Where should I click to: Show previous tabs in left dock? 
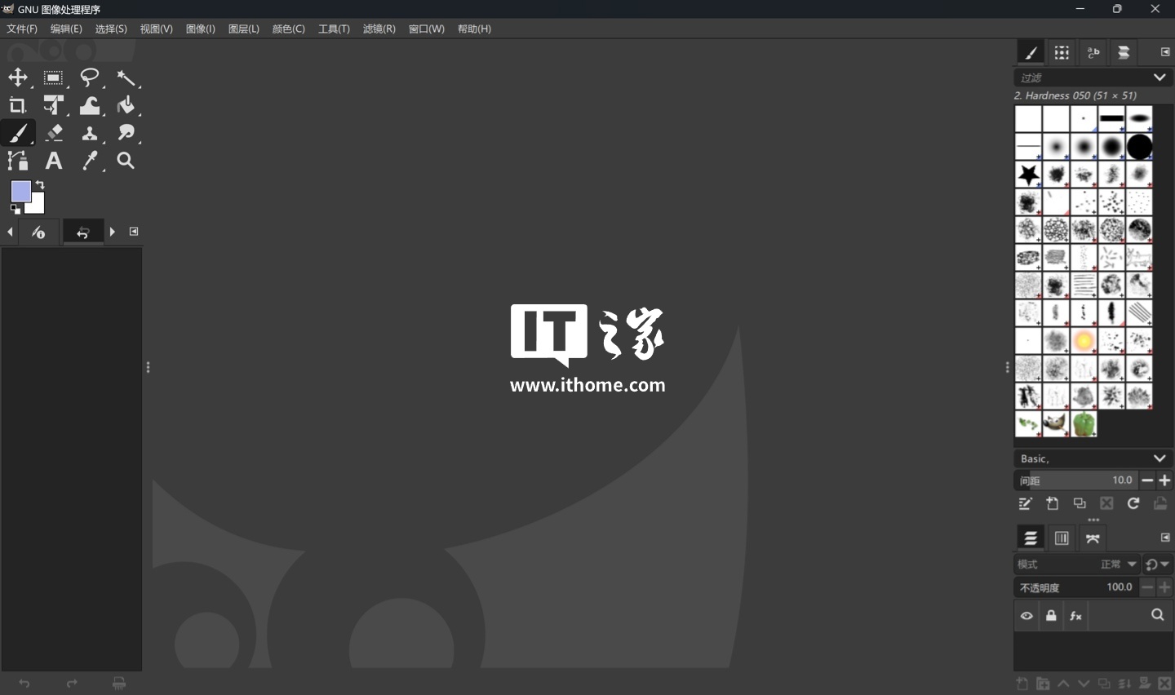coord(10,232)
